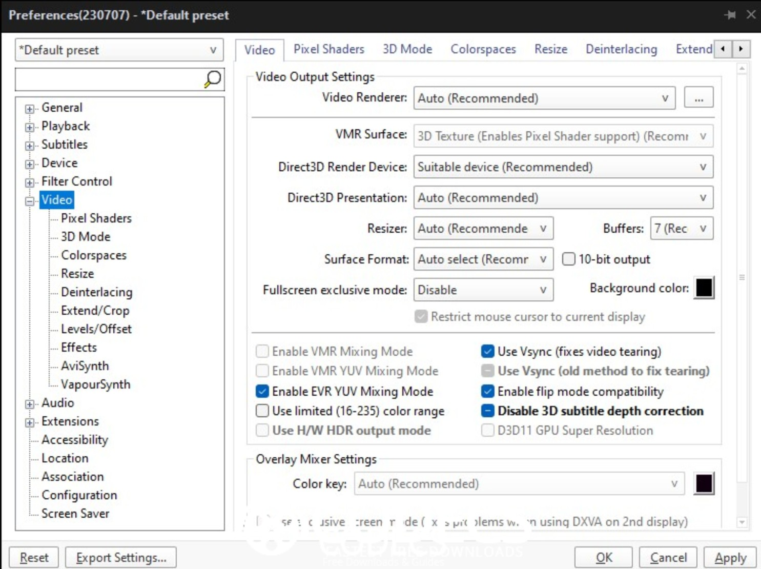Click the Cancel button
Image resolution: width=761 pixels, height=569 pixels.
pyautogui.click(x=668, y=557)
